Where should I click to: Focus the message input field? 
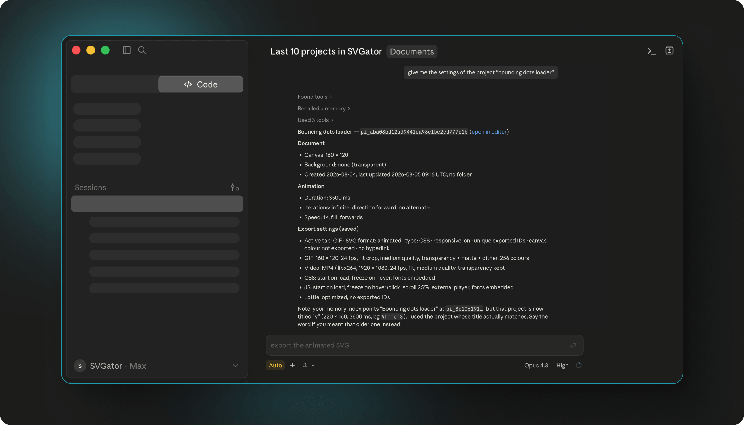pos(424,345)
